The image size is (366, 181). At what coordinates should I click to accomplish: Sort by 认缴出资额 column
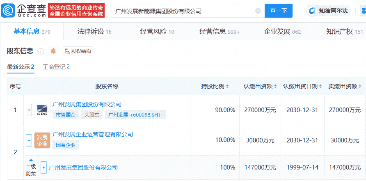pos(261,87)
